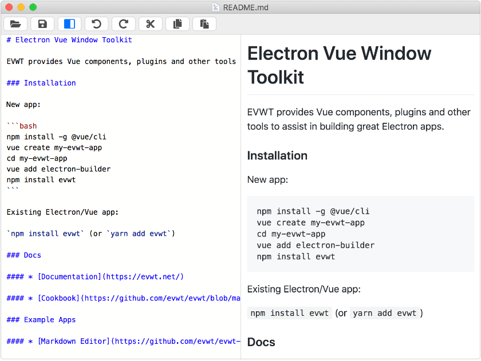Click the README.md window title

246,7
